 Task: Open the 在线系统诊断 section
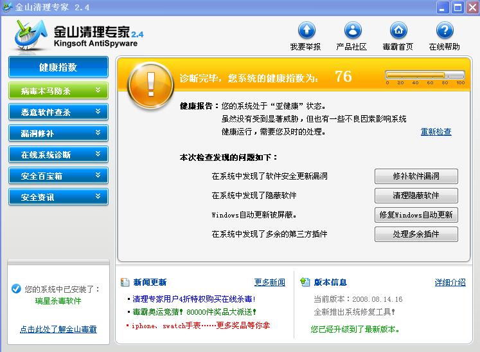[58, 154]
